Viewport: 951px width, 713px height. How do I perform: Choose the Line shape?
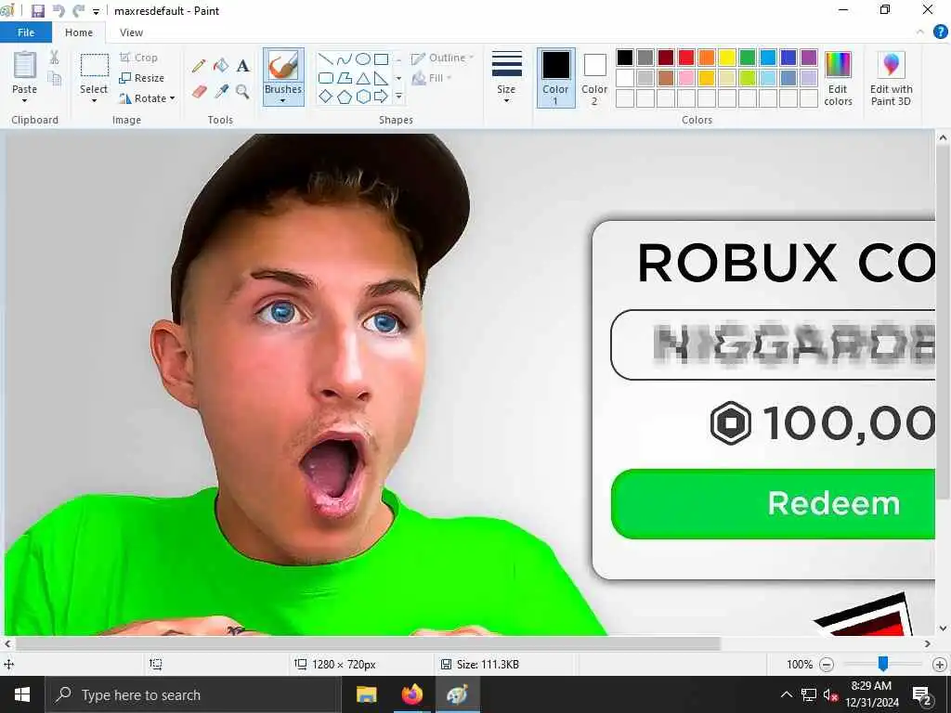point(326,58)
